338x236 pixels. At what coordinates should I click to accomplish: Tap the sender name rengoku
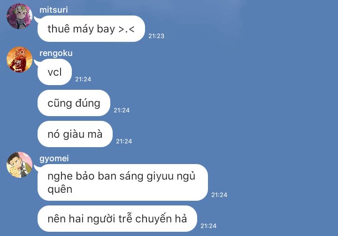coord(56,53)
